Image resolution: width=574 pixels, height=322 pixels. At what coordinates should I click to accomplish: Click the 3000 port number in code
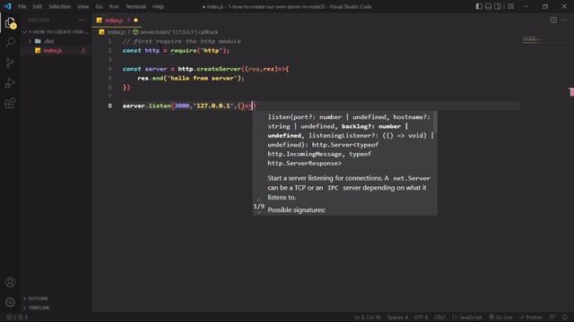[x=181, y=106]
